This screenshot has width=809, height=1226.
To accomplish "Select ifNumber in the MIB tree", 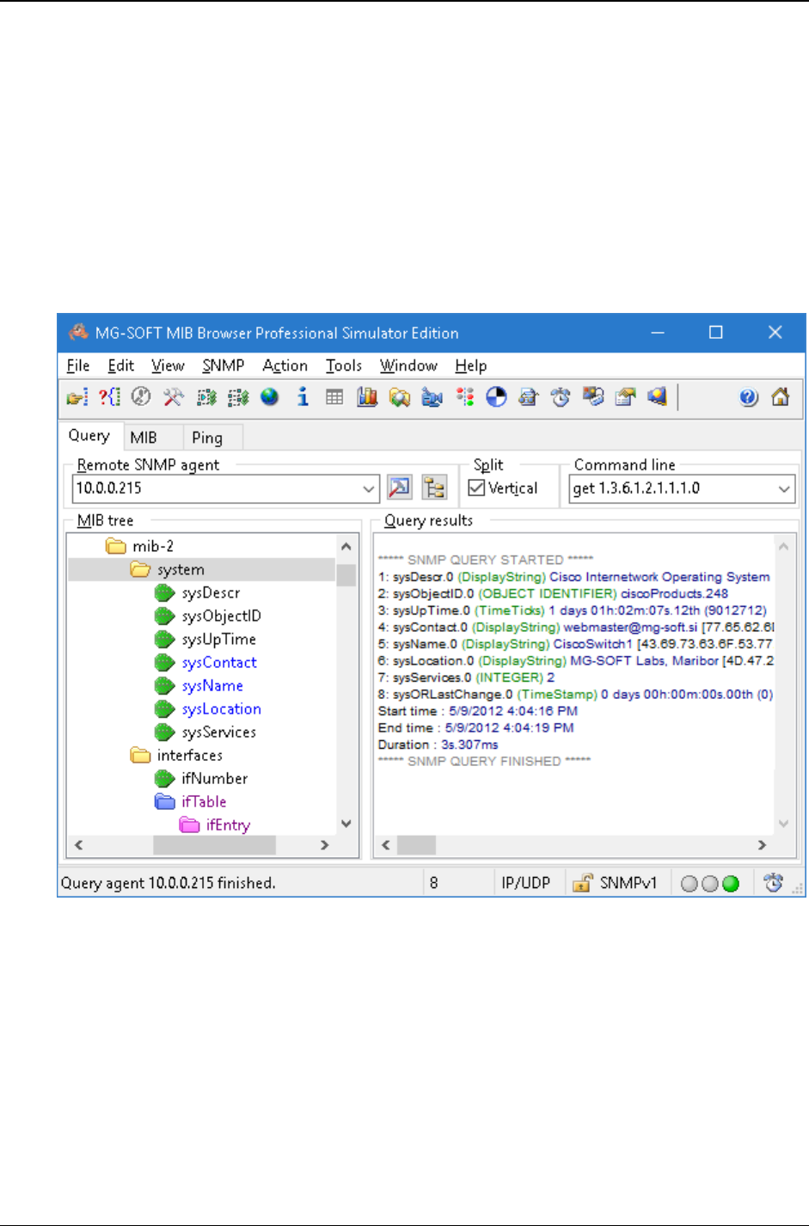I will pyautogui.click(x=201, y=778).
